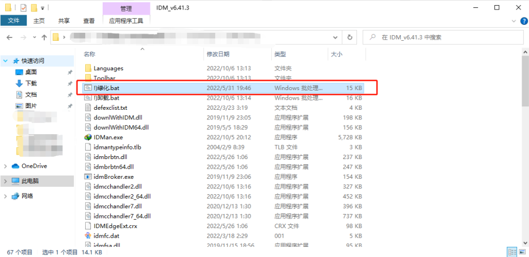Open 图片 in the navigation pane

(31, 106)
